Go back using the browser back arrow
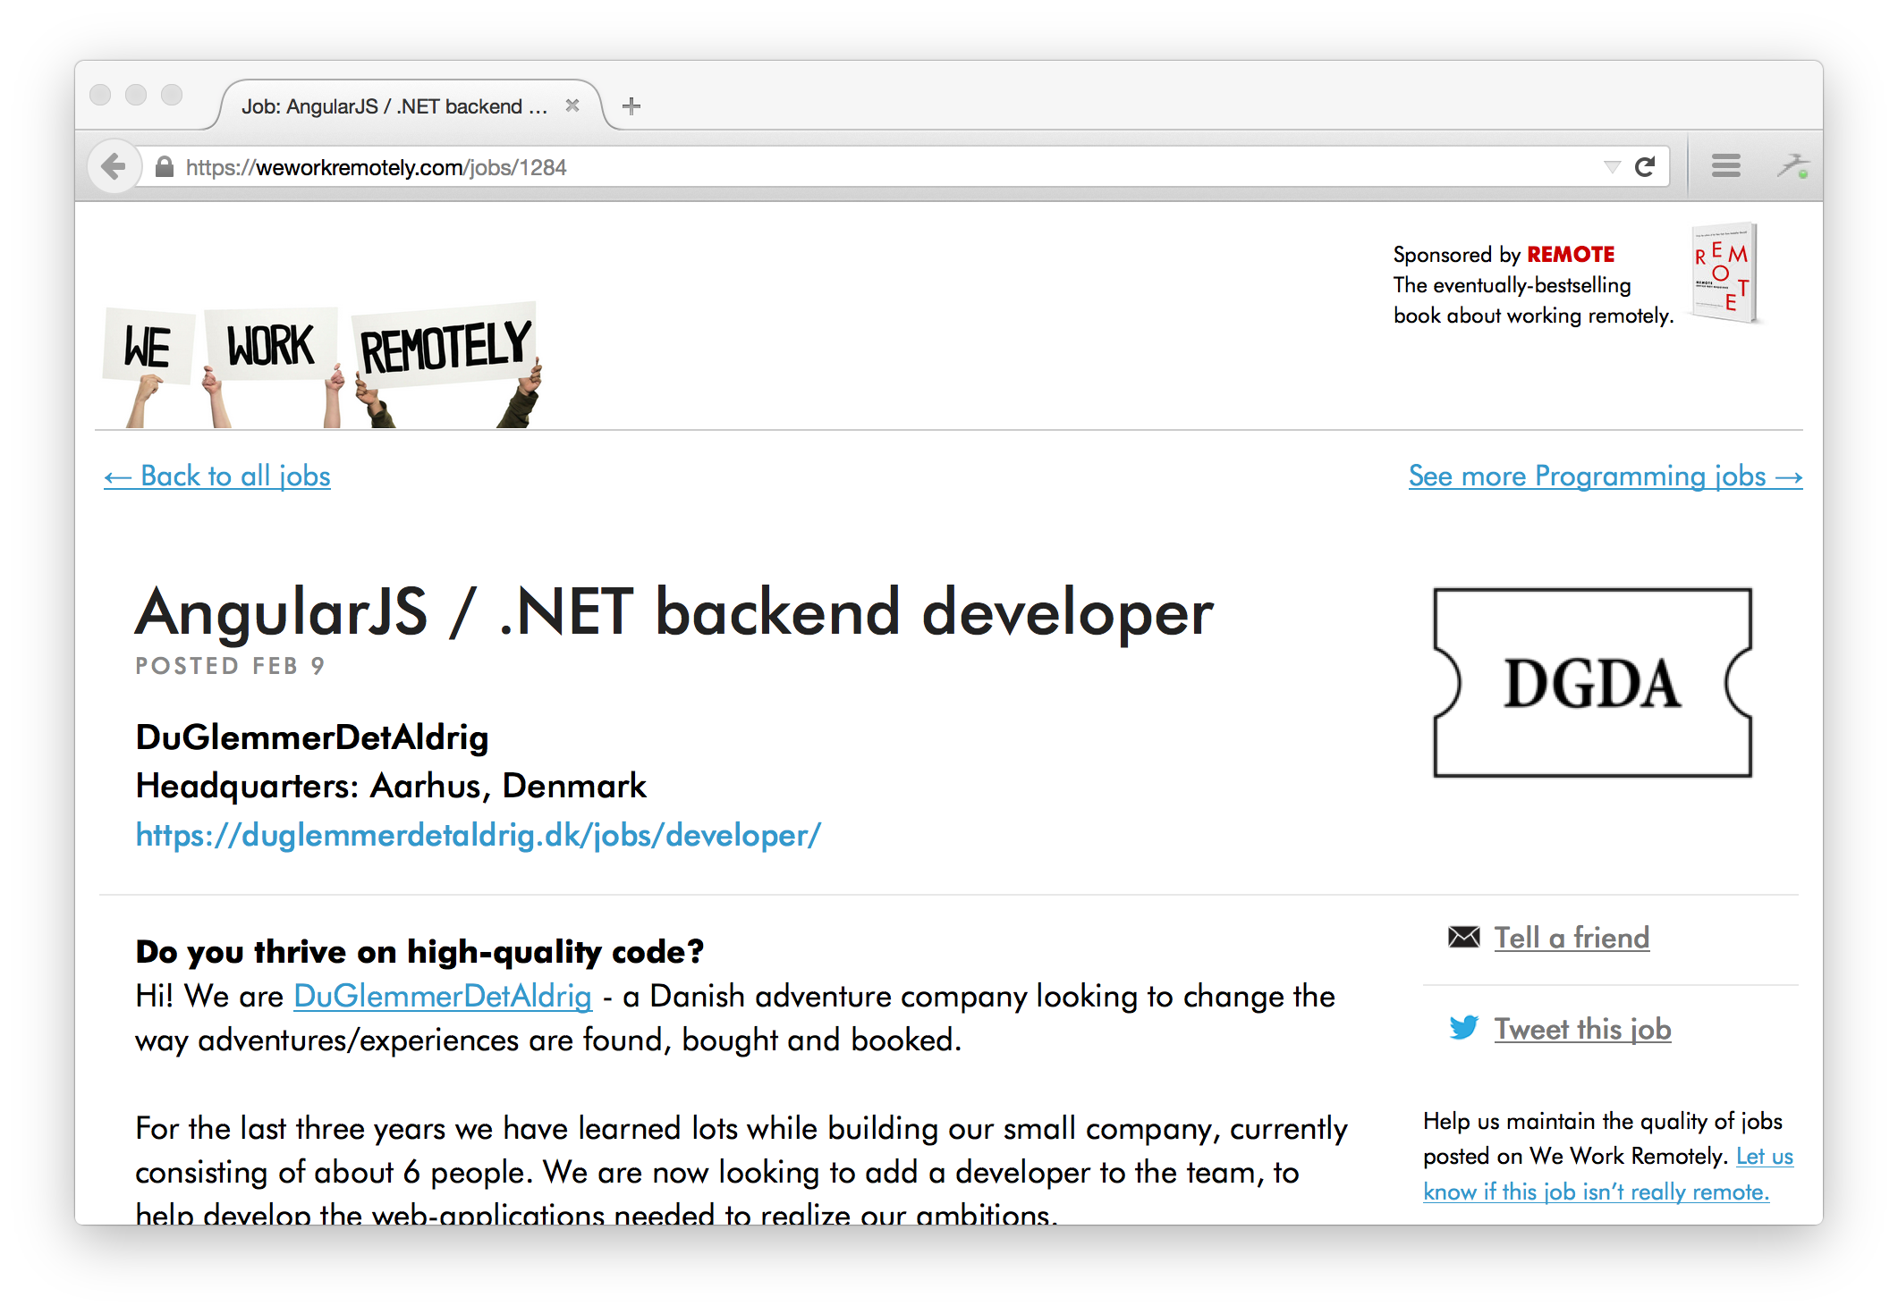The width and height of the screenshot is (1898, 1314). coord(114,166)
